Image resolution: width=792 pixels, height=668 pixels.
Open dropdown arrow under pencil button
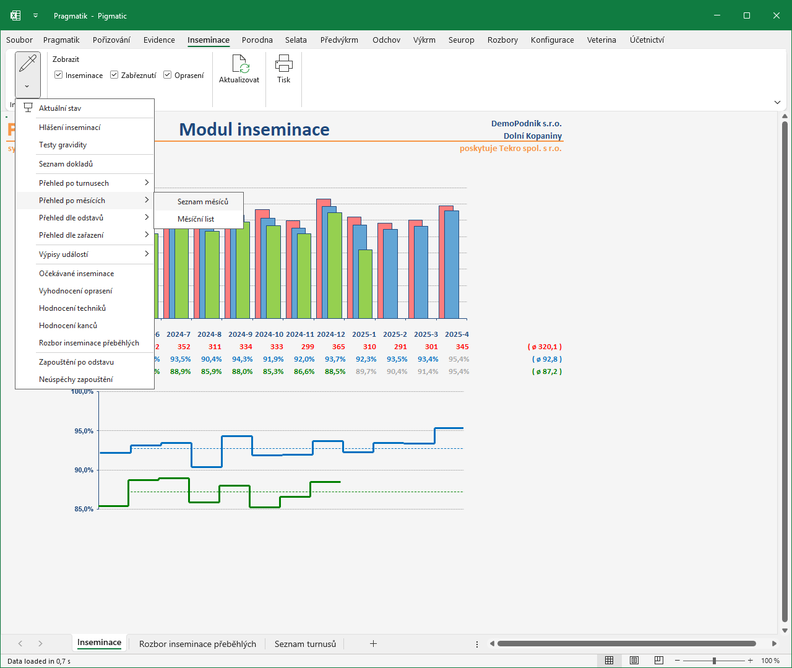tap(27, 87)
